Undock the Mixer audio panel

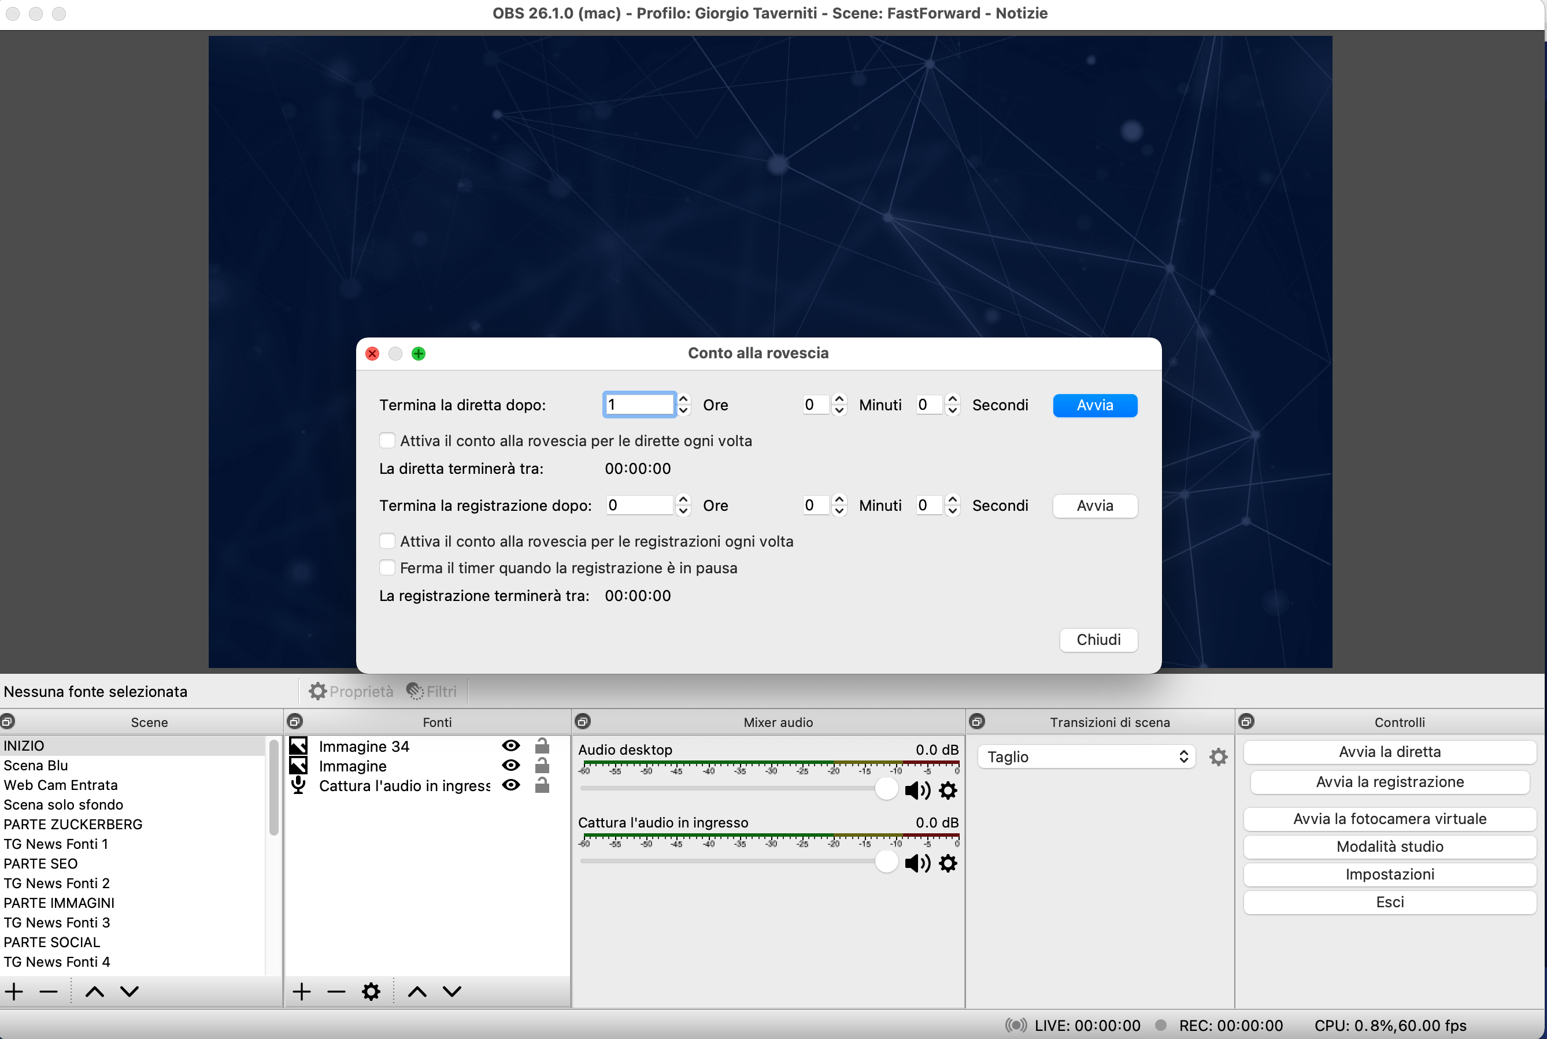click(583, 722)
